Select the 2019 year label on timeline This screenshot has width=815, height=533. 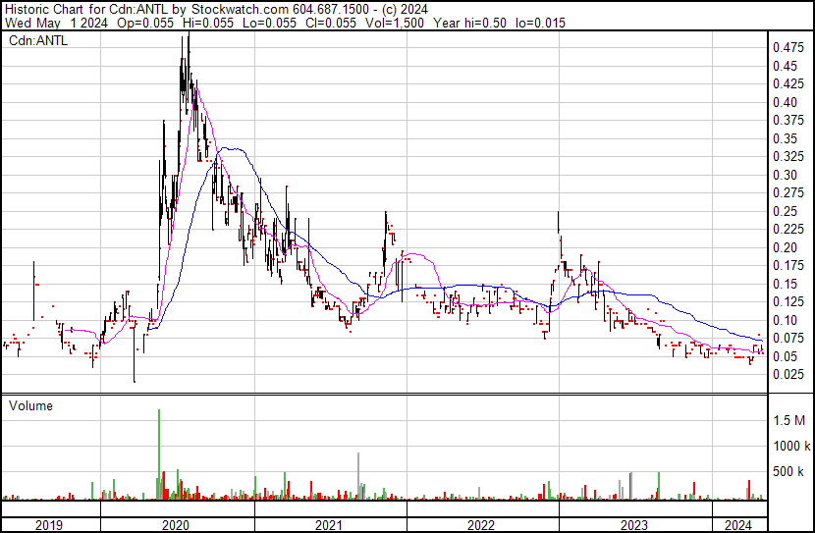point(49,524)
